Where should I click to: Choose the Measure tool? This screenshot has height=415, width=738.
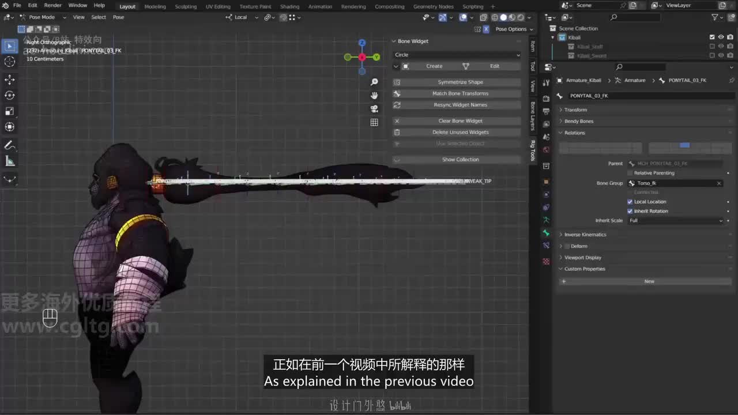(x=10, y=161)
